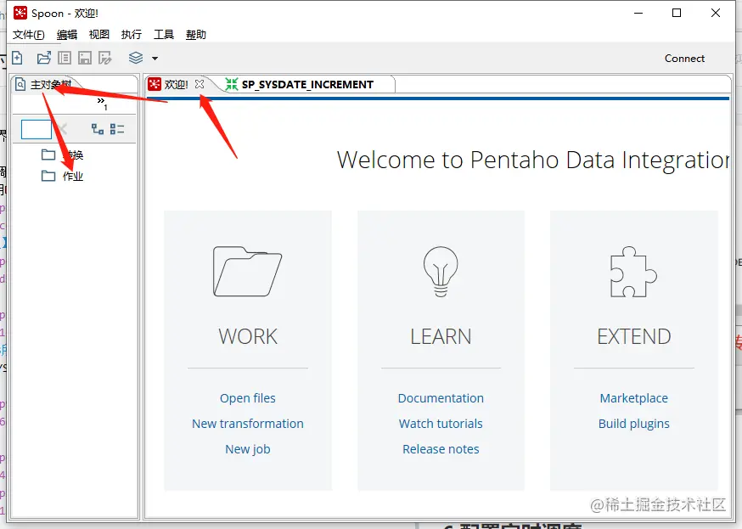Open the Marketplace link
742x529 pixels.
tap(633, 398)
